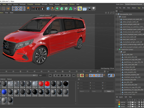Click the orange plus placement tool
Viewport: 144px width, 108px height.
point(8,9)
